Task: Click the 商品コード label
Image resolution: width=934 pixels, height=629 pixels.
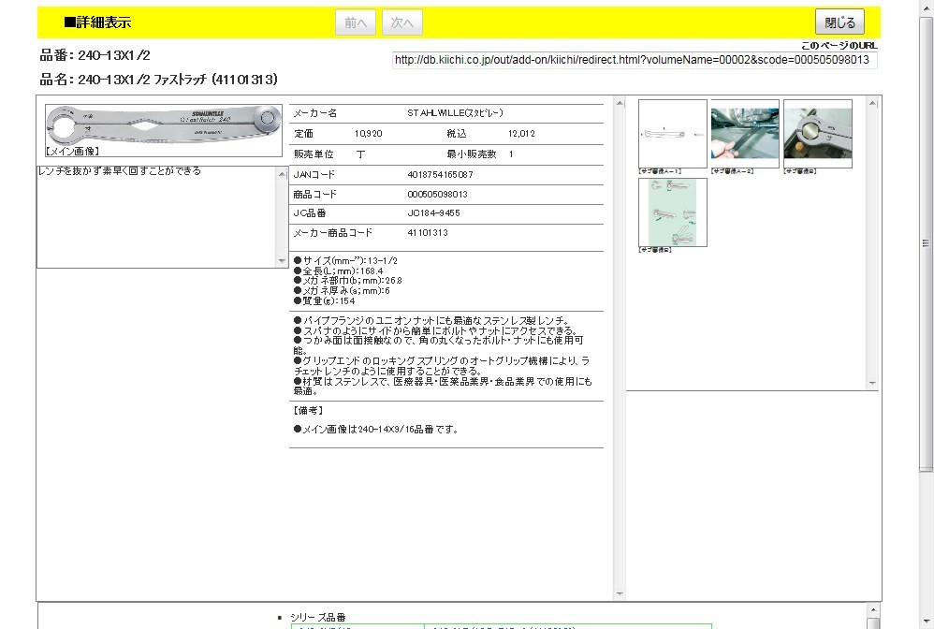Action: point(315,194)
